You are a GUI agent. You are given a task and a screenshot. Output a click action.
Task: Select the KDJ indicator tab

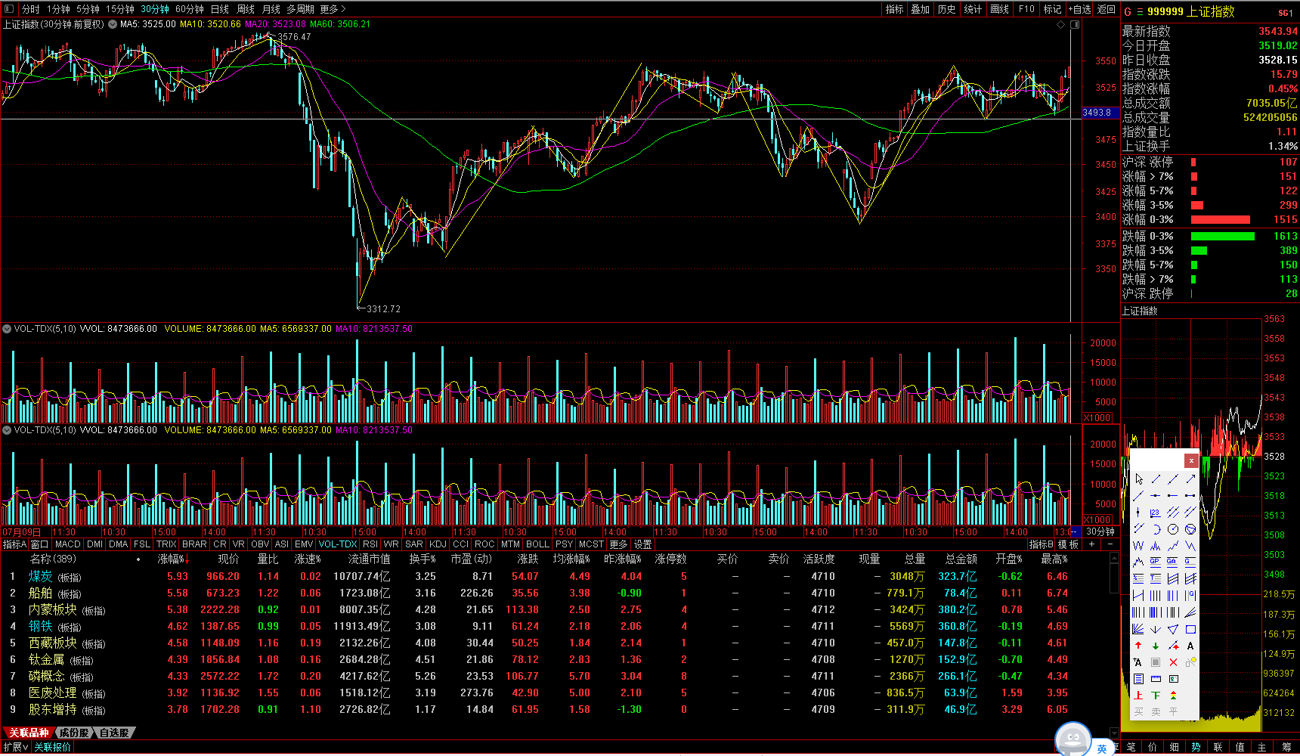coord(438,544)
